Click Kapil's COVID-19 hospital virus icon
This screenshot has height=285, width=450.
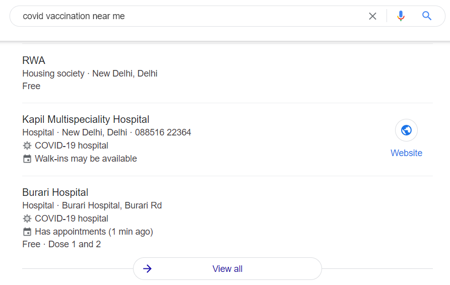tap(27, 146)
